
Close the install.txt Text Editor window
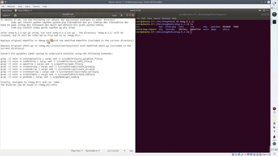(x=133, y=16)
